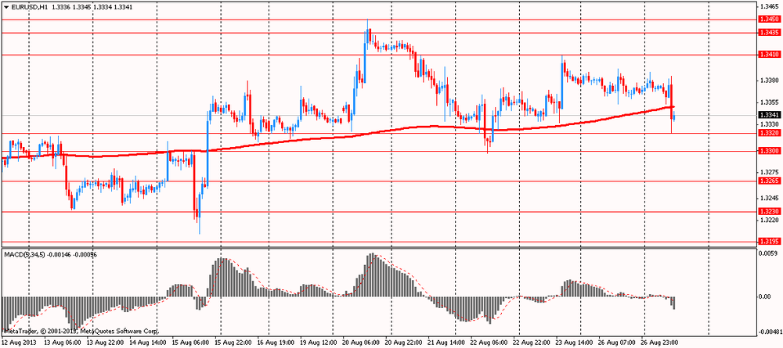
Task: Select the 1.3450 red price level tag
Action: click(768, 19)
